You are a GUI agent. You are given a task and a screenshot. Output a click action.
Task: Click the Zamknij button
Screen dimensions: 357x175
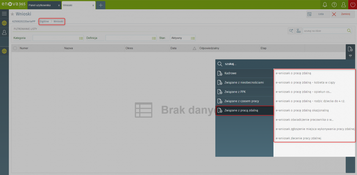click(x=343, y=14)
